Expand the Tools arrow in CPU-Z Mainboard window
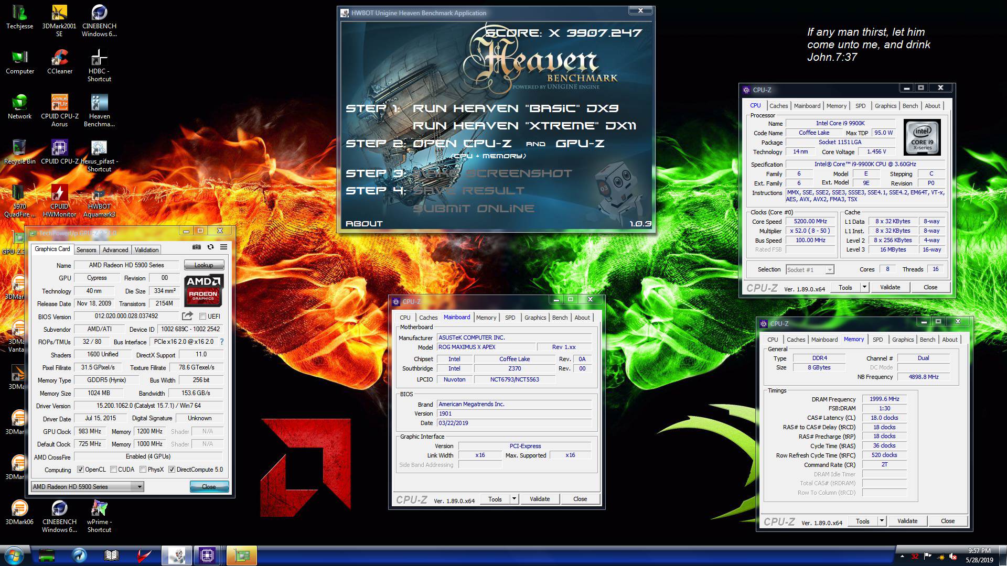This screenshot has height=566, width=1007. (x=514, y=499)
